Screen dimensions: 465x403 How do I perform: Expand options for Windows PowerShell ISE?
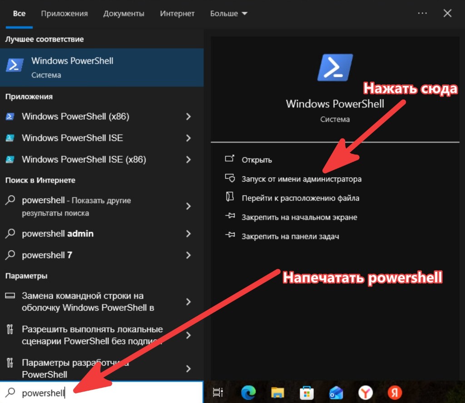pos(188,138)
